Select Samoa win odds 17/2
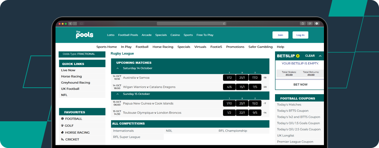Screen dimensions: 379x148 pos(255,78)
